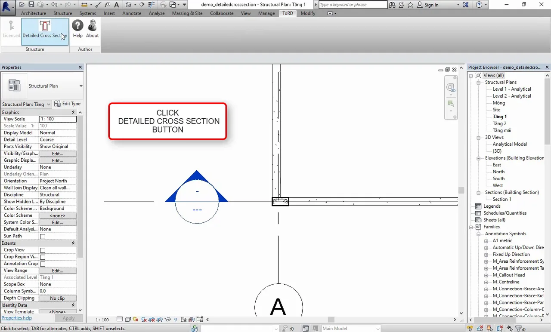The width and height of the screenshot is (551, 332).
Task: Toggle Reveal Hidden Elements lightbulb
Action: pos(176,320)
